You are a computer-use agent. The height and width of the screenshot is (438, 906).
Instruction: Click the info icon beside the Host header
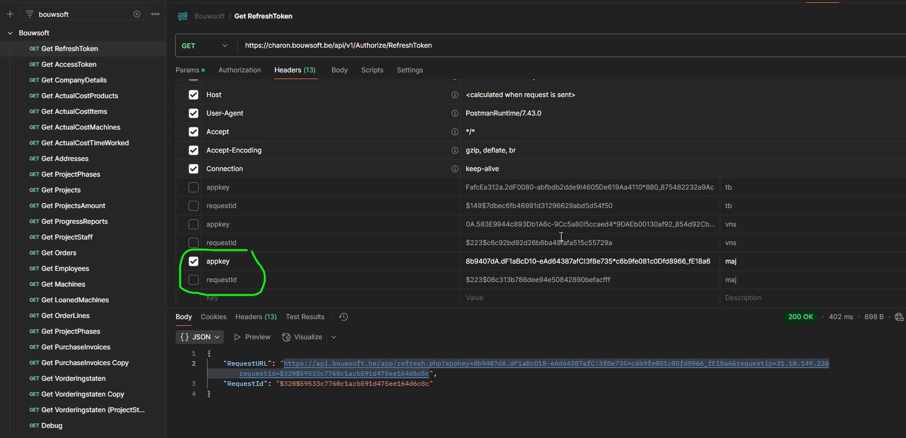tap(455, 95)
